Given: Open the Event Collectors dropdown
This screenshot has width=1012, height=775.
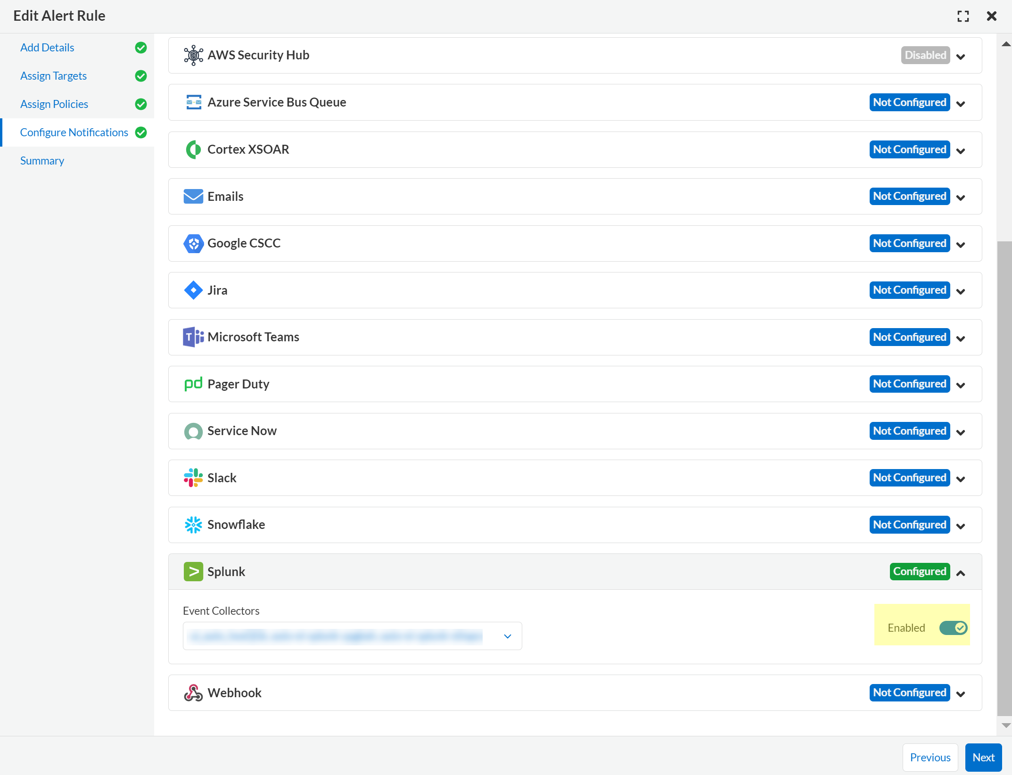Looking at the screenshot, I should point(352,636).
